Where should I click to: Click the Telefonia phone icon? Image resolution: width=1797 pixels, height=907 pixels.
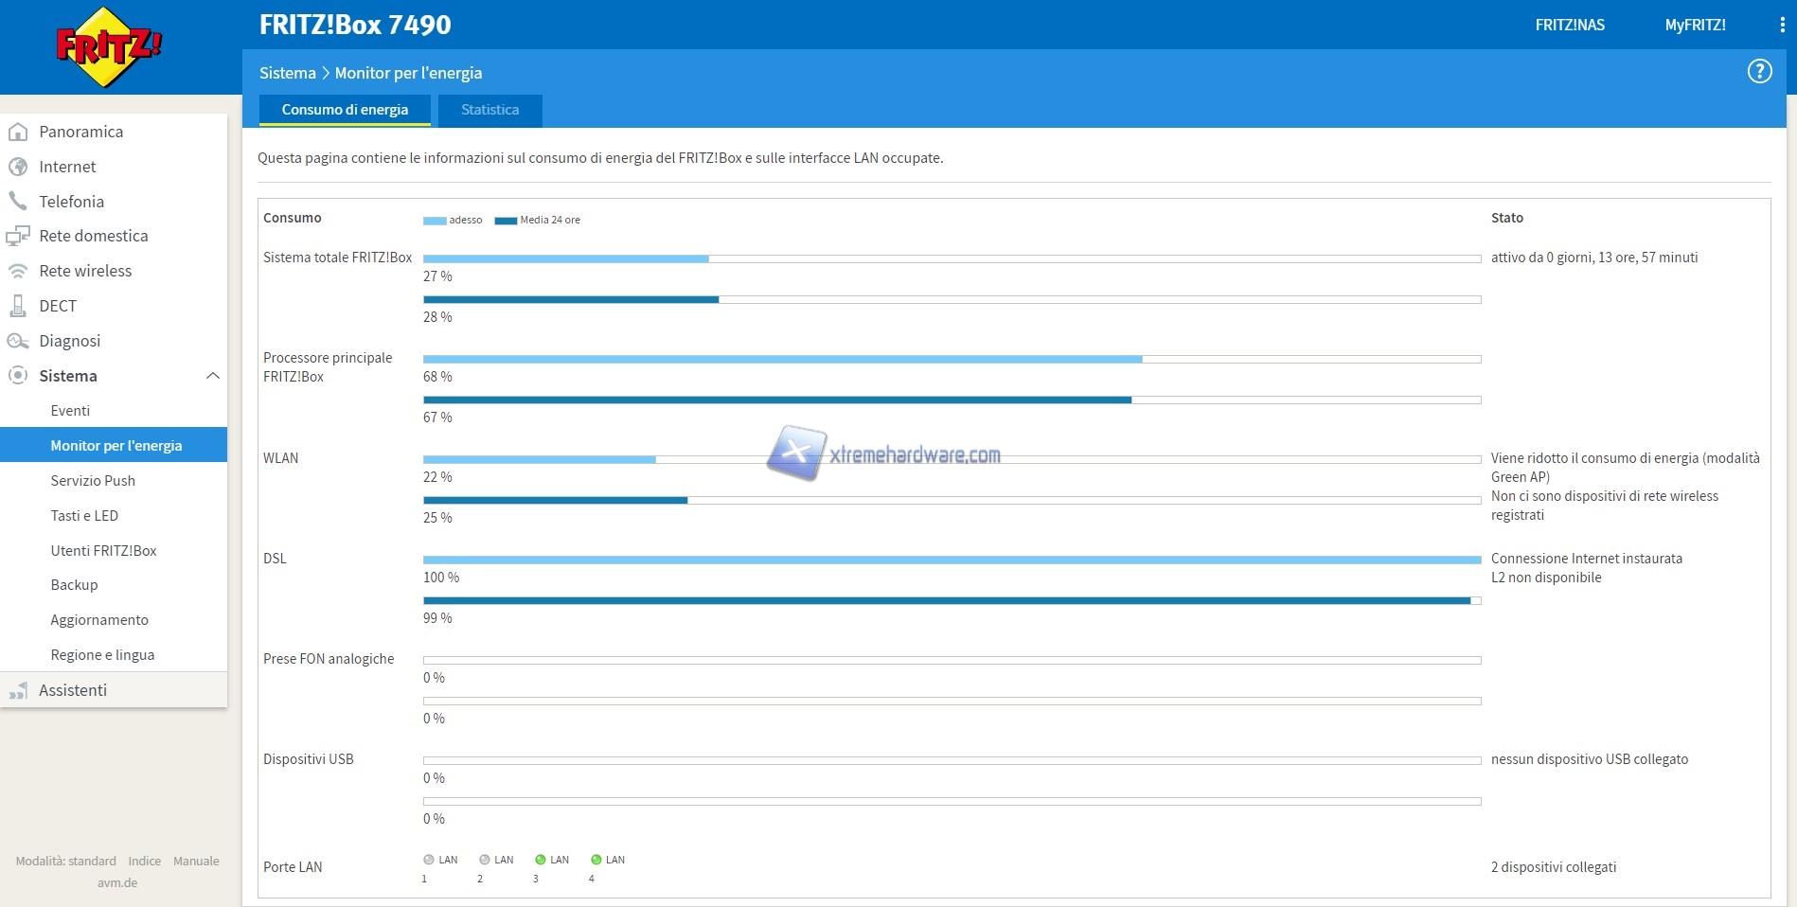[x=18, y=201]
